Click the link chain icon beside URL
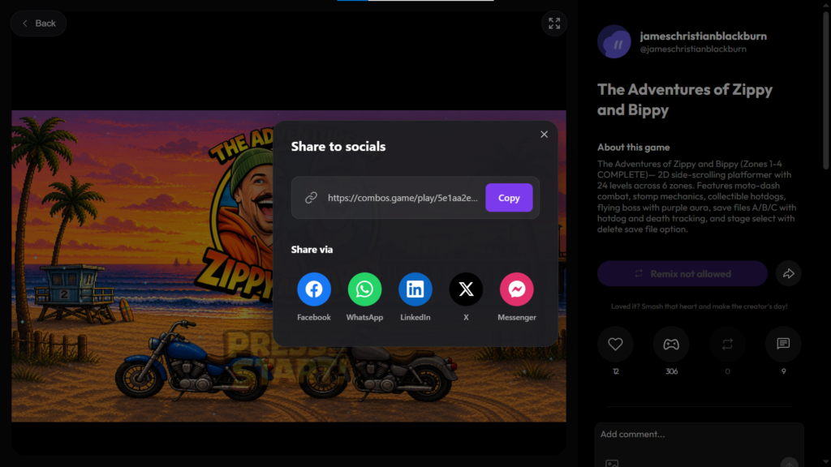831x467 pixels. pyautogui.click(x=311, y=198)
